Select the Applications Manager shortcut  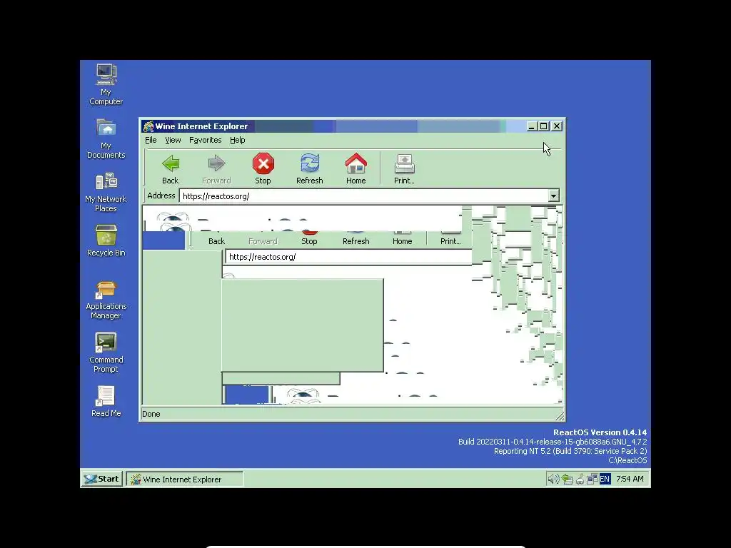pyautogui.click(x=106, y=289)
